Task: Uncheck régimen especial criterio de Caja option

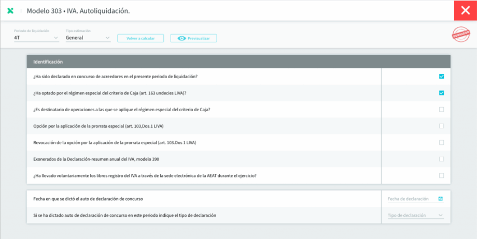Action: [x=441, y=93]
